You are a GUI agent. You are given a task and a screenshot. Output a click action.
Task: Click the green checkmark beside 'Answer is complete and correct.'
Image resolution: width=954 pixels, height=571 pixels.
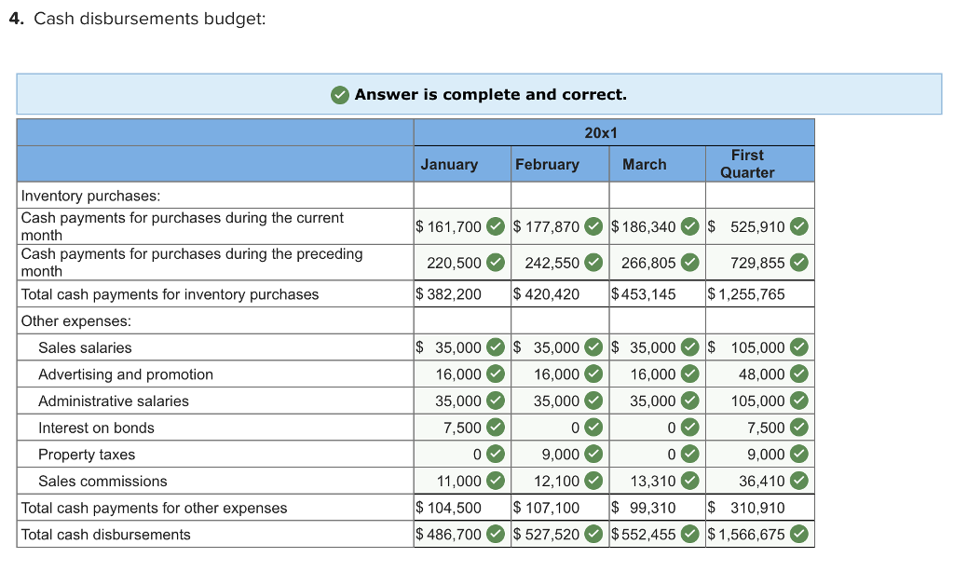(339, 95)
